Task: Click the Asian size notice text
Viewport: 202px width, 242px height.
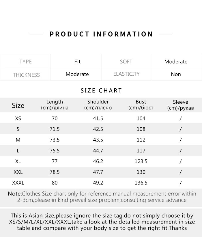Action: tap(102, 222)
